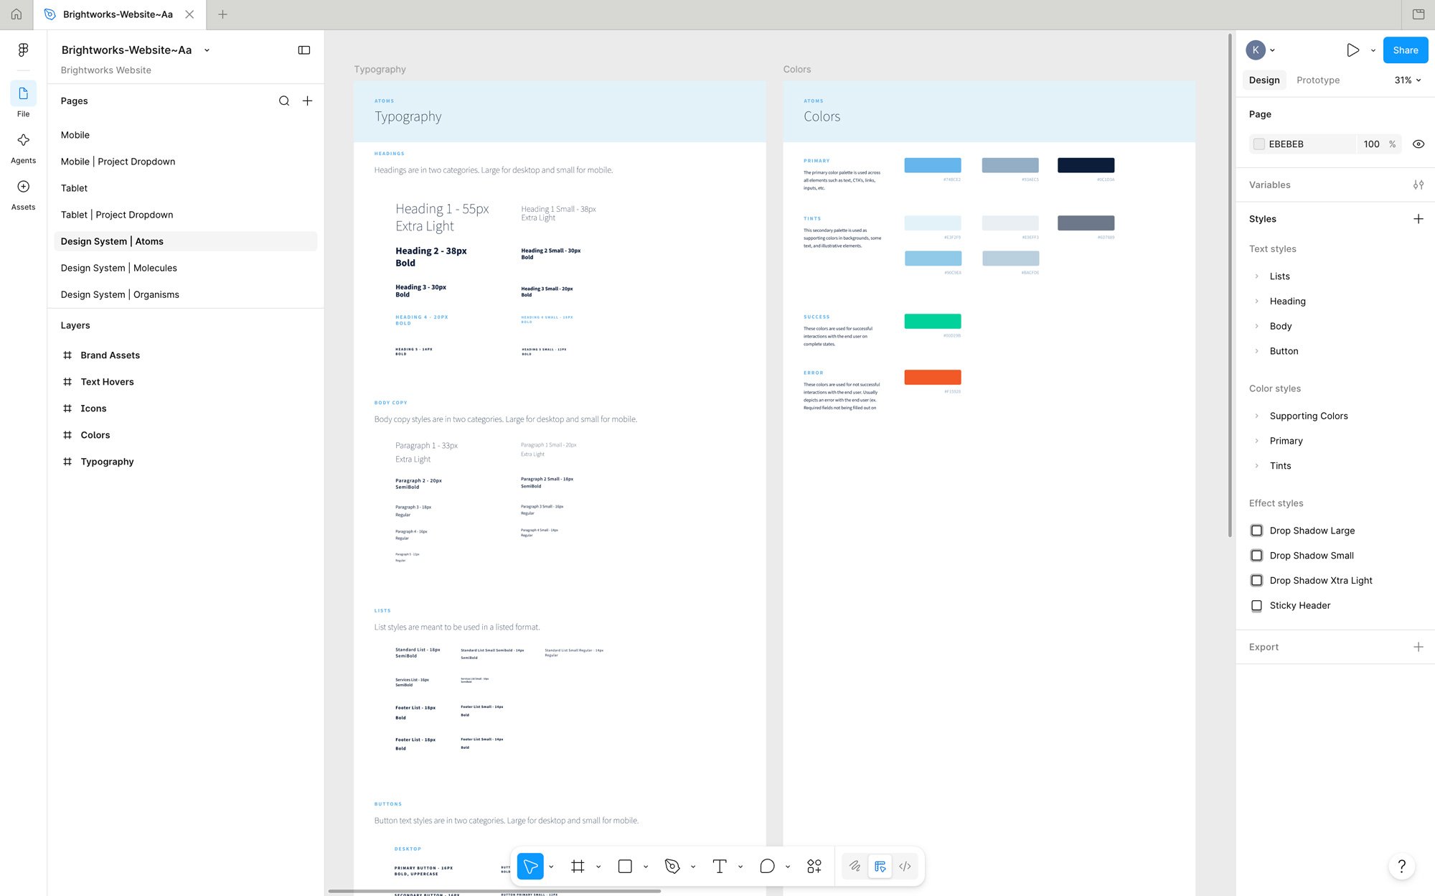Search pages with the magnifier icon

[x=284, y=101]
